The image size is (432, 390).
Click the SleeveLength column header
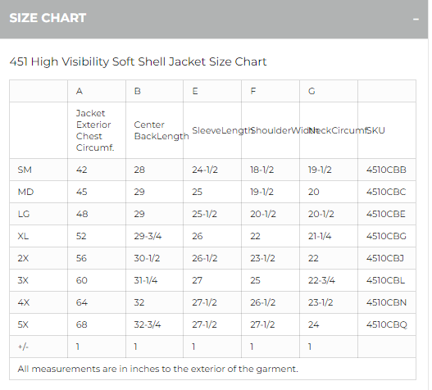coord(222,130)
